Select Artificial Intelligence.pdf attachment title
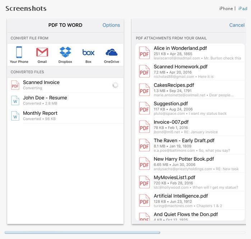This screenshot has height=239, width=251. [x=181, y=196]
